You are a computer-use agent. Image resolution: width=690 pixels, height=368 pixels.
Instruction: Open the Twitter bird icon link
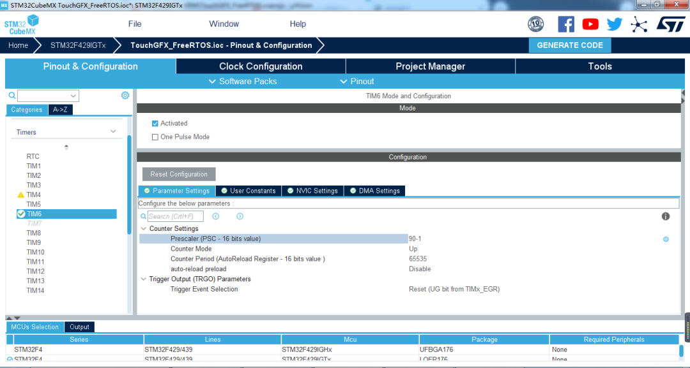tap(615, 24)
